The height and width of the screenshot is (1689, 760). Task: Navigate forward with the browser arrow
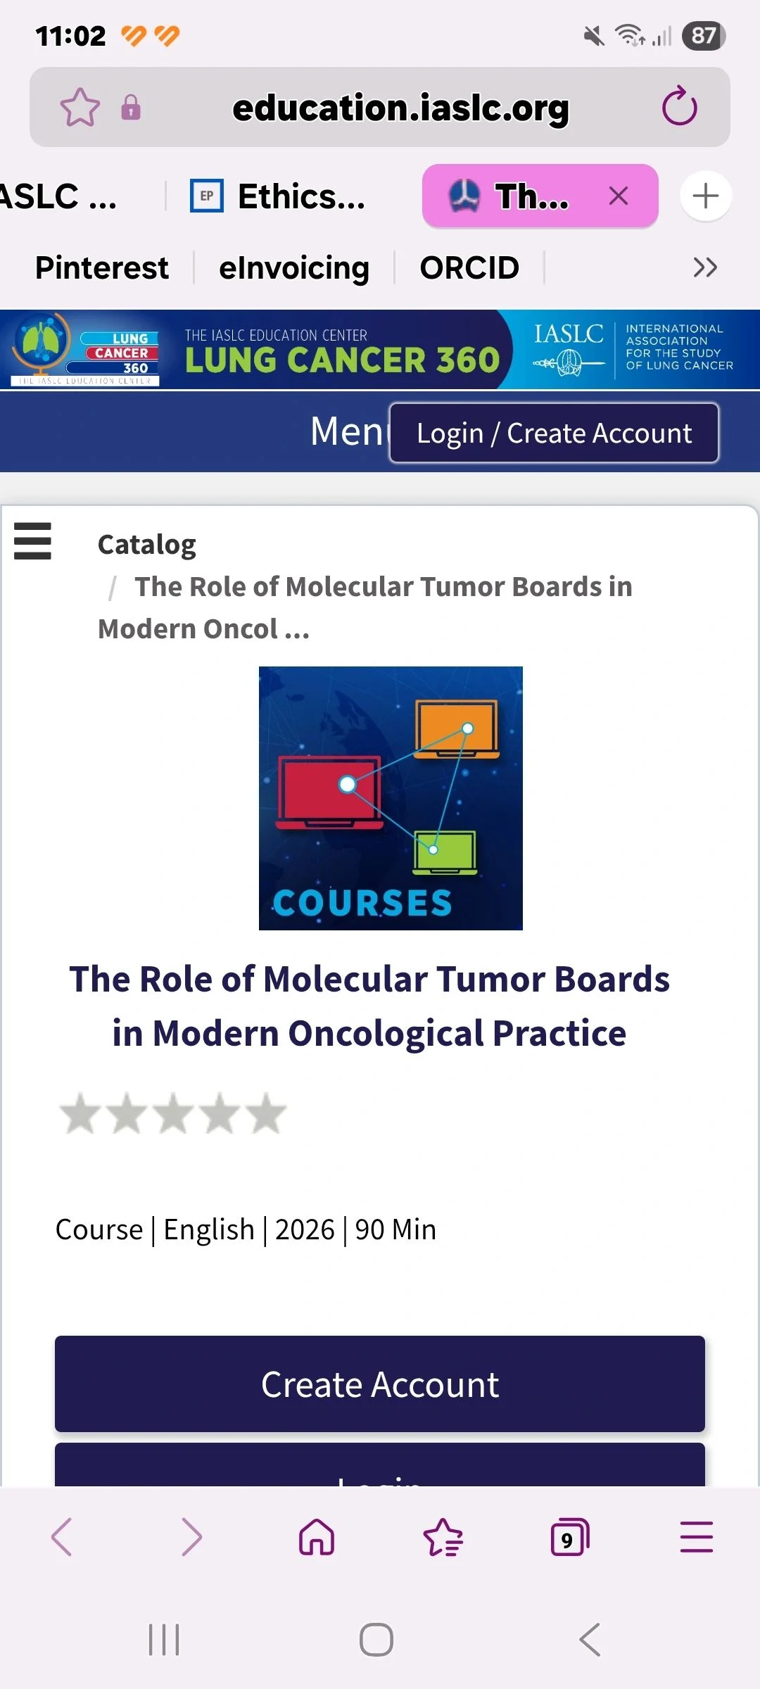(191, 1536)
